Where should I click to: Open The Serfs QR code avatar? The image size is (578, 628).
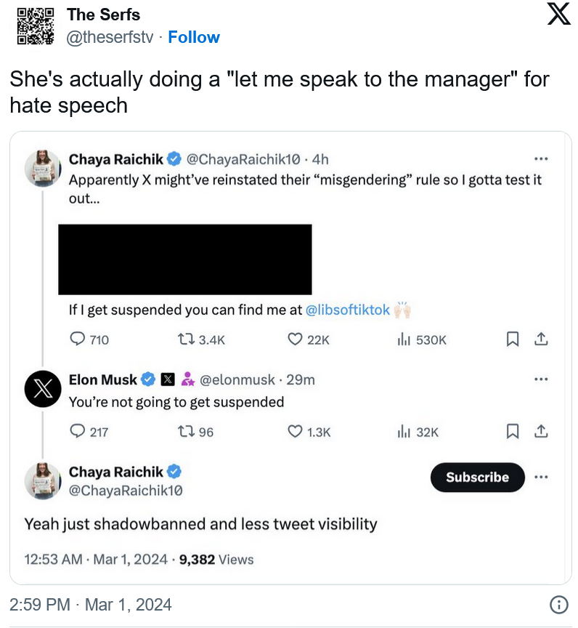[x=35, y=26]
